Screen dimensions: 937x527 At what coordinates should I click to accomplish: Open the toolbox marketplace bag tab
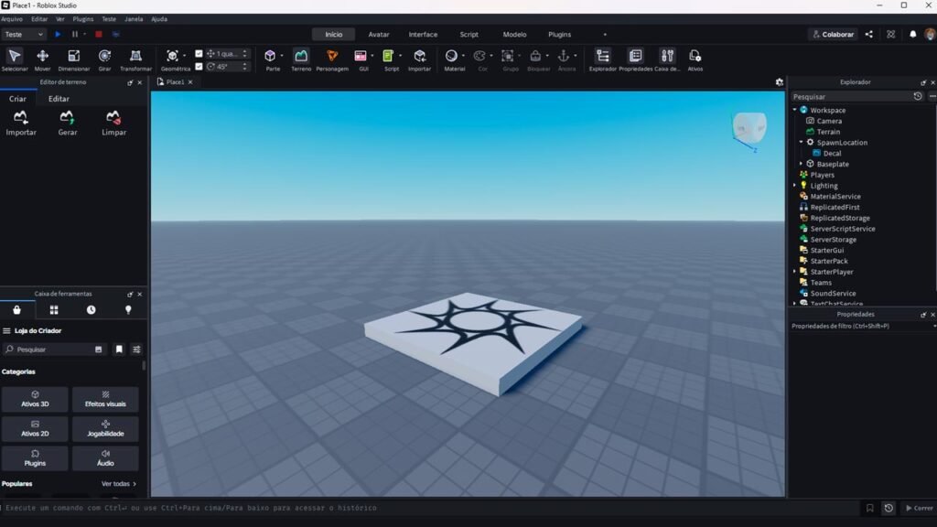[16, 309]
